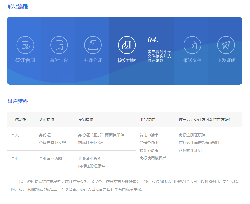
Task: Click 身份证 in the 买家提供 column
Action: point(45,135)
